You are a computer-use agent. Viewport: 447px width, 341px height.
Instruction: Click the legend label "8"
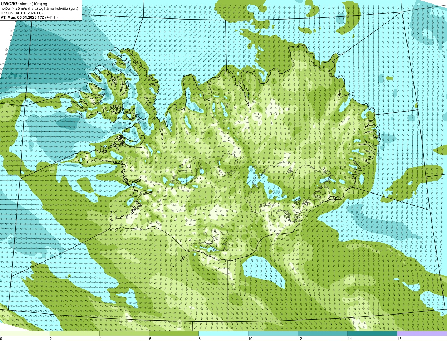[199, 339]
